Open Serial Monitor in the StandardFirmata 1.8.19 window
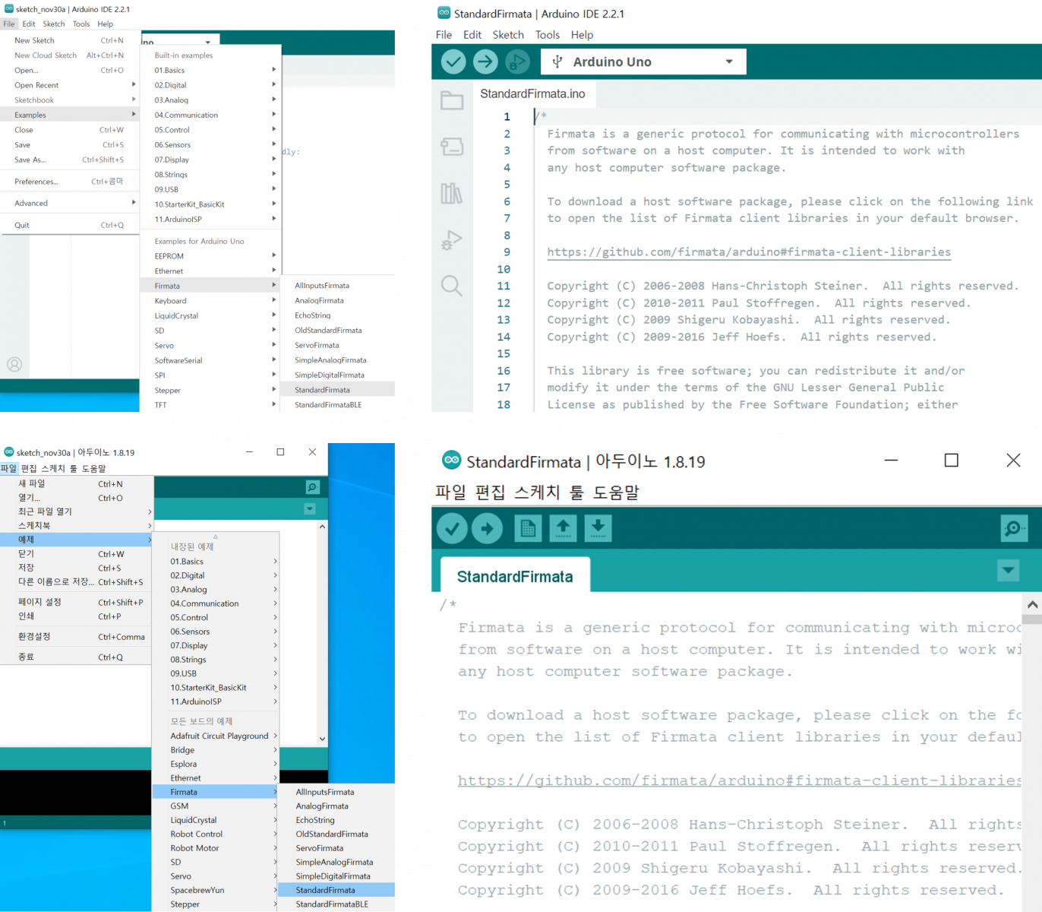The width and height of the screenshot is (1042, 912). tap(1014, 528)
